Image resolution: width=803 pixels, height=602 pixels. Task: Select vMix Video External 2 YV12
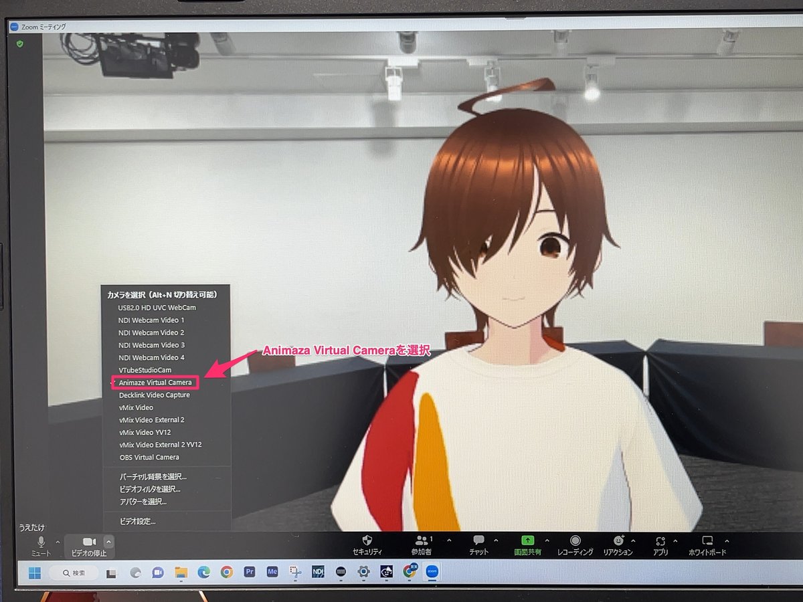161,445
